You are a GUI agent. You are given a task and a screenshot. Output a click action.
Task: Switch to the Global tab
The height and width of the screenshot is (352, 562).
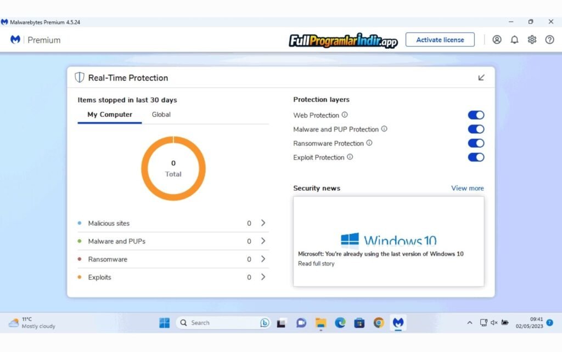click(161, 114)
